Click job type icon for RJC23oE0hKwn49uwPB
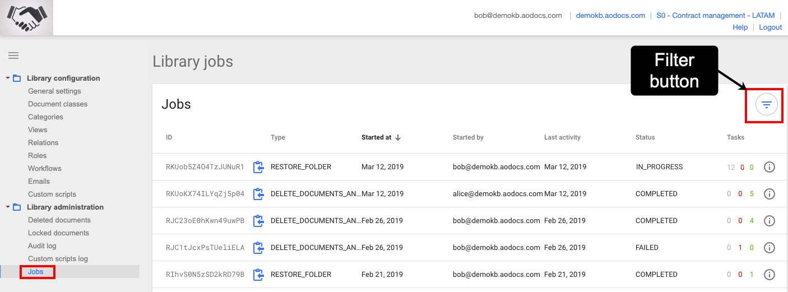 [x=258, y=221]
